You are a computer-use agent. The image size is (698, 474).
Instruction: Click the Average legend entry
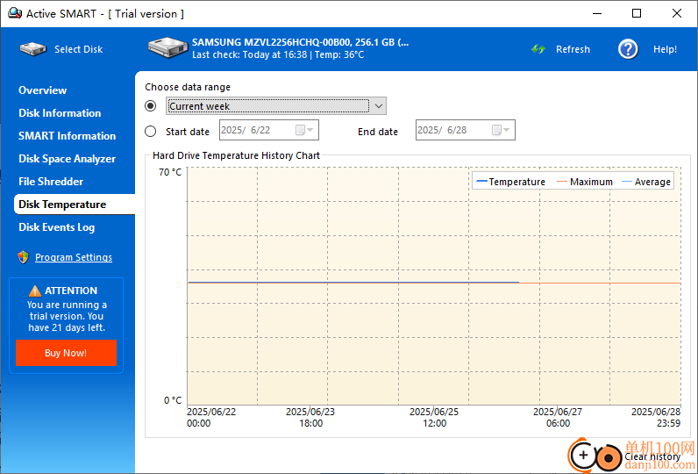(x=646, y=182)
